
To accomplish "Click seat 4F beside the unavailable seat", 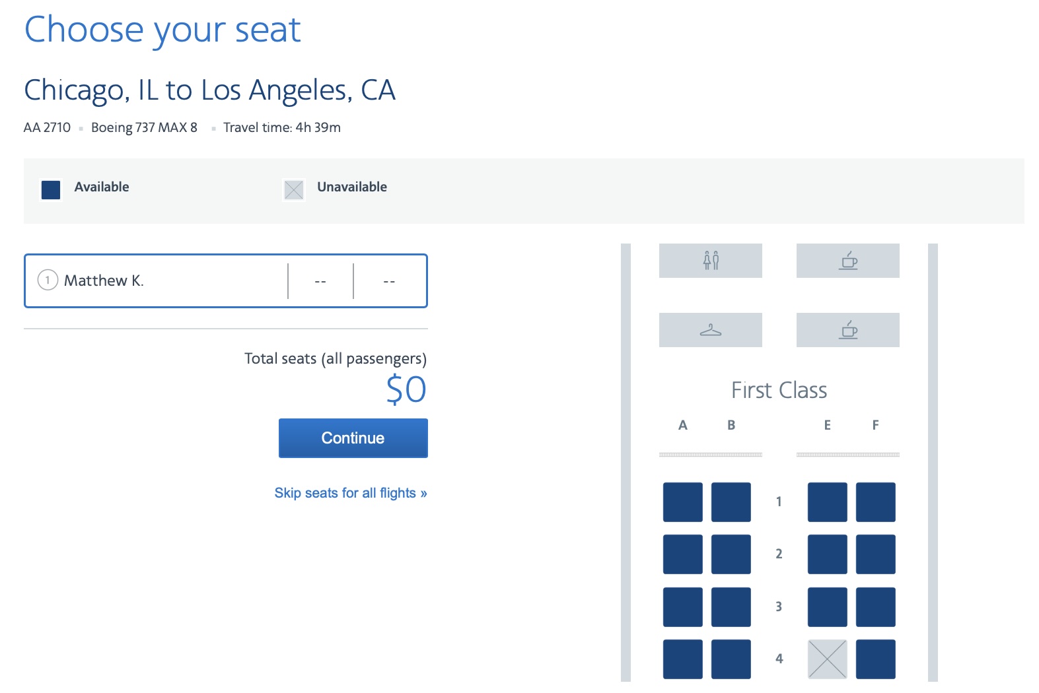I will tap(876, 658).
